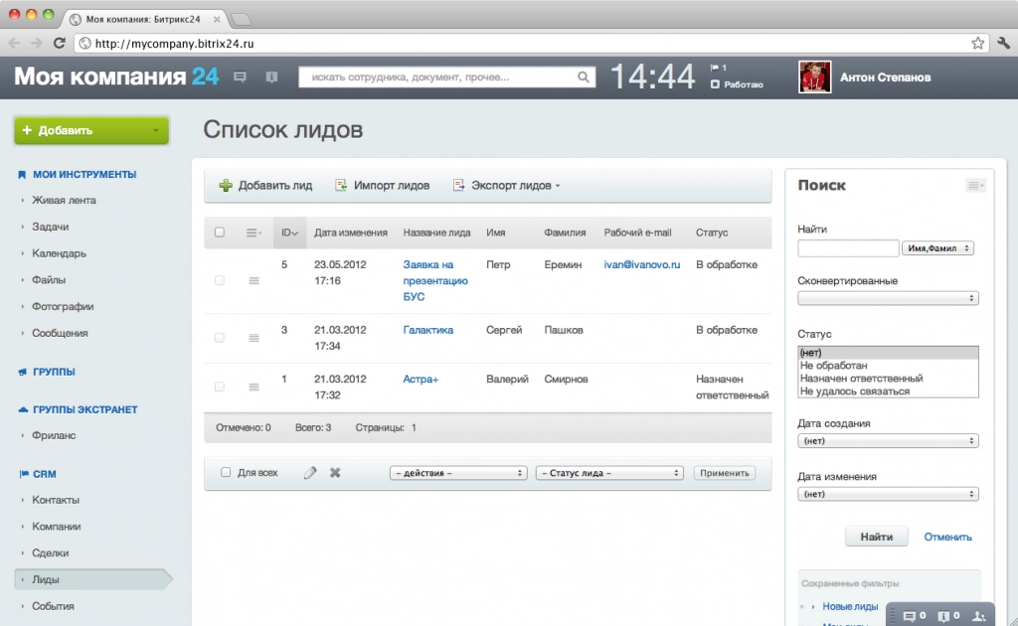Open the notifications icon beside the company name
Viewport: 1018px width, 626px height.
coord(270,77)
